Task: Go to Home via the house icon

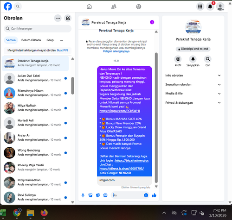Action: click(89, 6)
